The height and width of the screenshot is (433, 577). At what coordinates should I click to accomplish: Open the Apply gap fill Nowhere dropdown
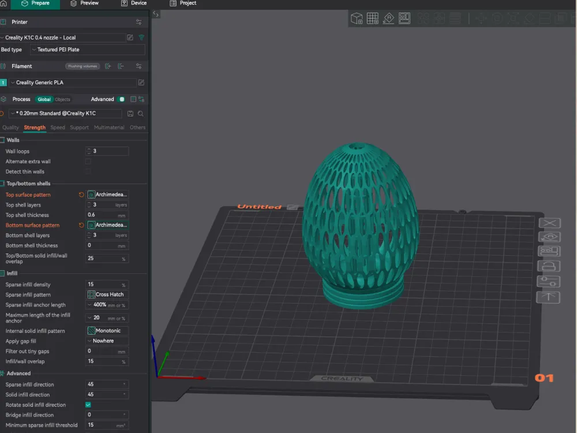(x=107, y=341)
